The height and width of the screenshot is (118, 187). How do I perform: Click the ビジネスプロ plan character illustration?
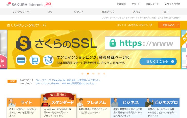tap(149, 102)
